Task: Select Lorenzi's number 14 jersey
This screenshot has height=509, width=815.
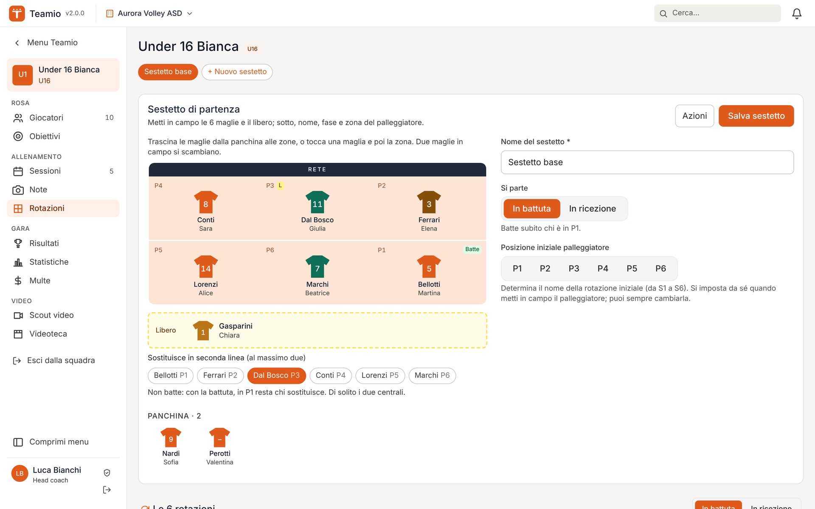Action: pyautogui.click(x=206, y=267)
